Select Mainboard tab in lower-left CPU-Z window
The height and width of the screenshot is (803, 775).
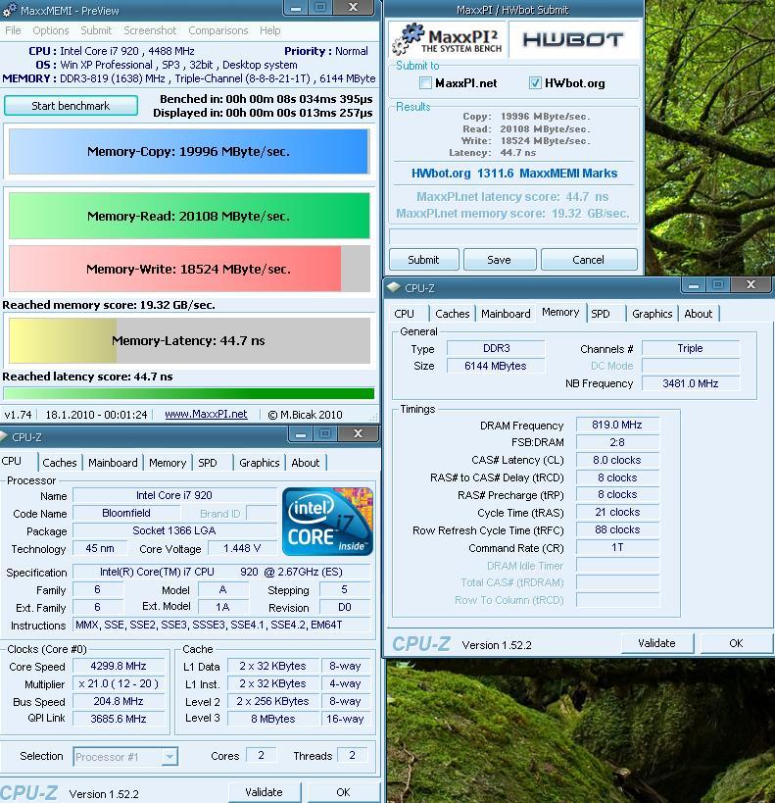point(113,463)
